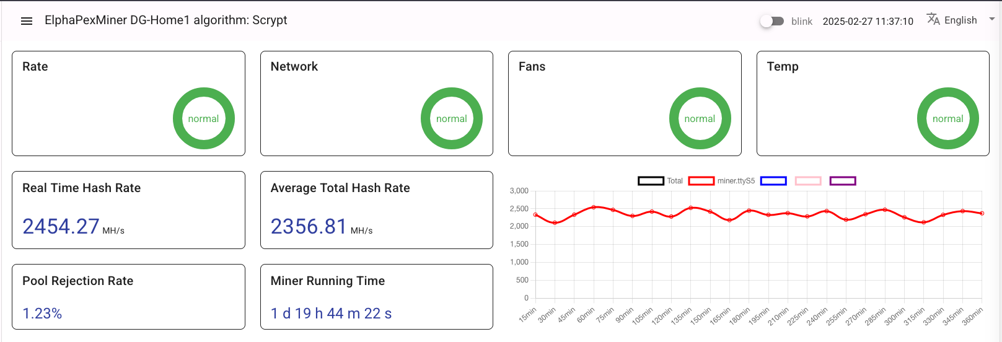Click the chart data point at 60min
This screenshot has height=342, width=1002.
pyautogui.click(x=594, y=207)
